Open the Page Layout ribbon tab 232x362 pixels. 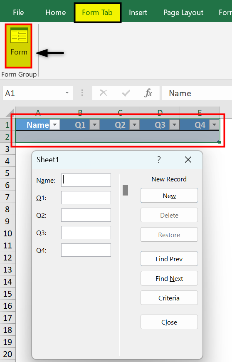tap(183, 12)
